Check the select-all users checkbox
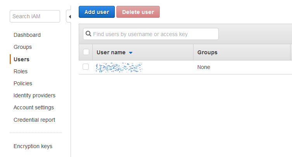292x157 pixels. coord(86,52)
